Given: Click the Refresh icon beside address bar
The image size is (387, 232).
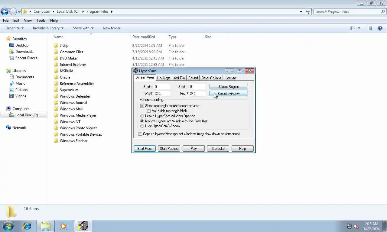Looking at the screenshot, I should (x=308, y=11).
